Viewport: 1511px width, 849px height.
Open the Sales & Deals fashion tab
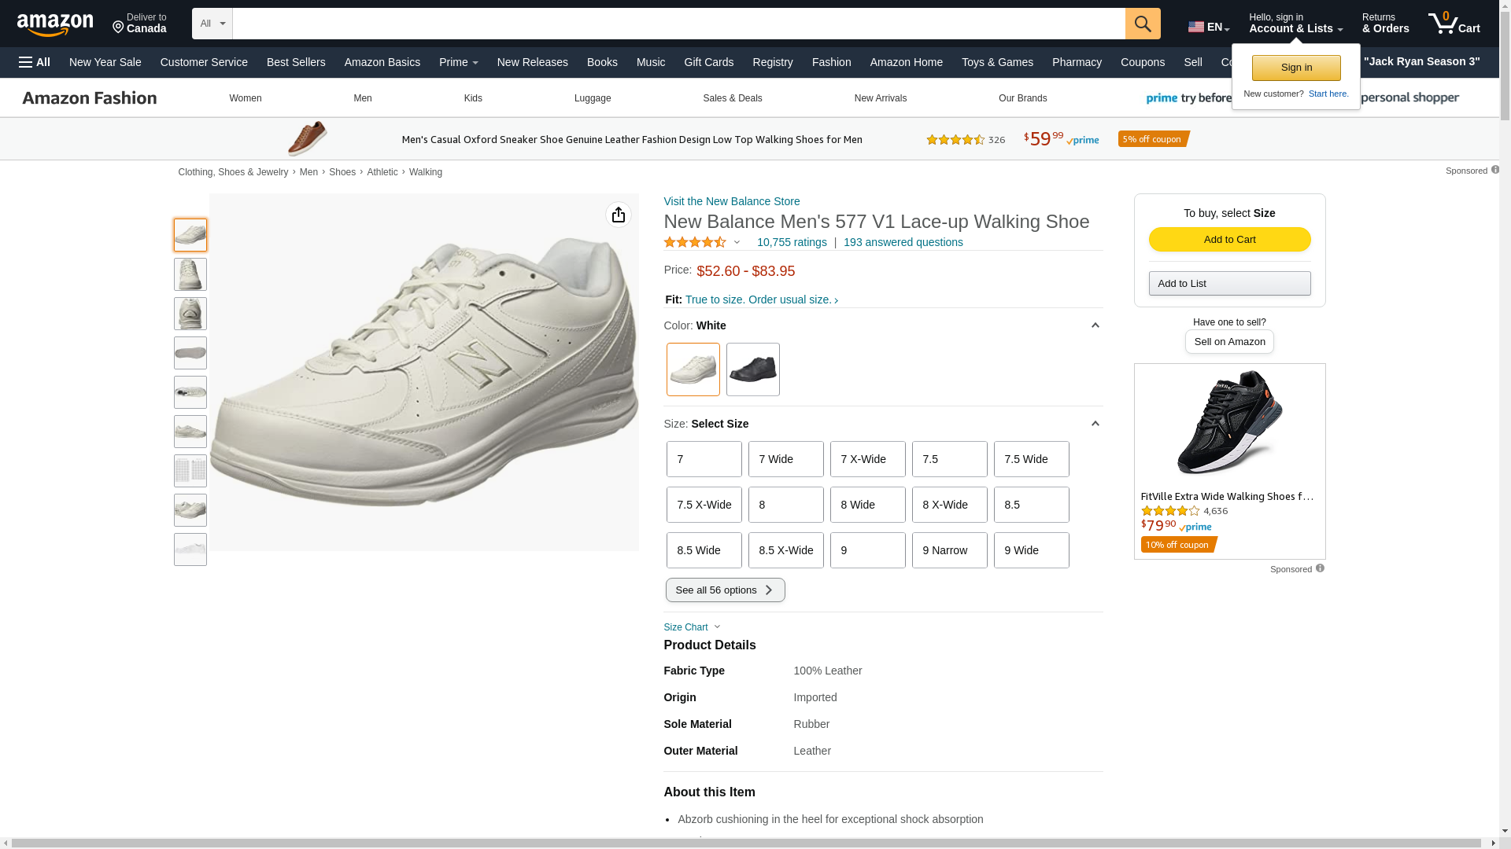732,98
